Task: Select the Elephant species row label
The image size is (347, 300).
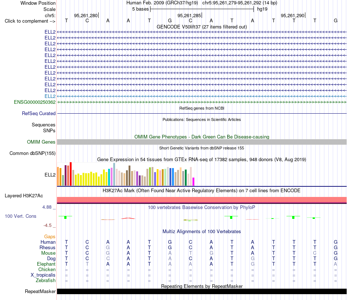Action: 46,264
